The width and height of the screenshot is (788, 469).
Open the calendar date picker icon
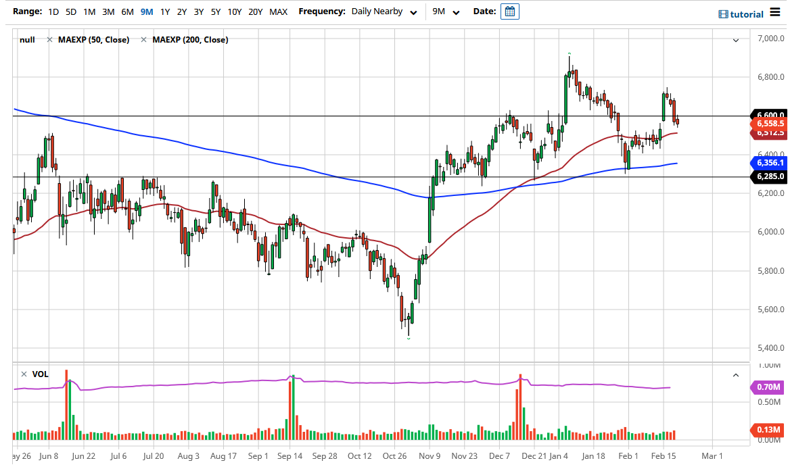pyautogui.click(x=509, y=11)
